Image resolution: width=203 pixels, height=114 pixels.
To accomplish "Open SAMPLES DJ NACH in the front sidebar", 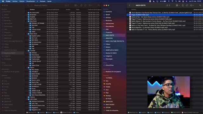I will click(112, 50).
